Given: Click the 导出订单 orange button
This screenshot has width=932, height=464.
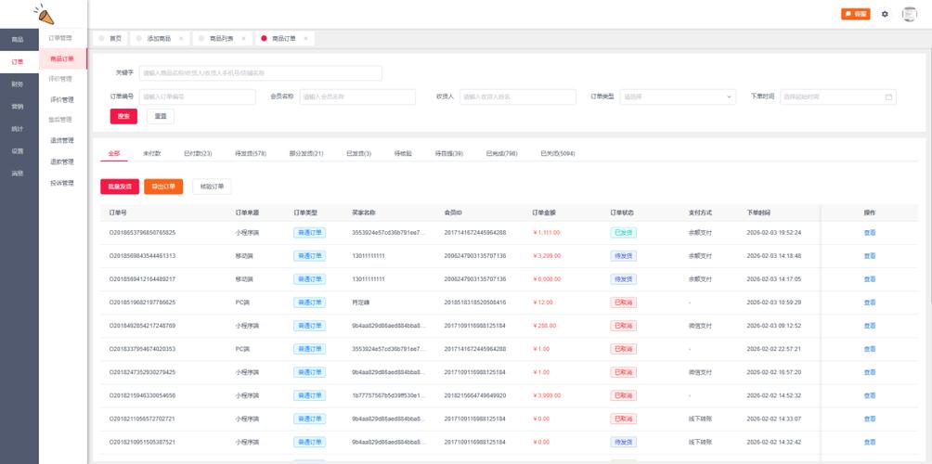Looking at the screenshot, I should click(163, 187).
